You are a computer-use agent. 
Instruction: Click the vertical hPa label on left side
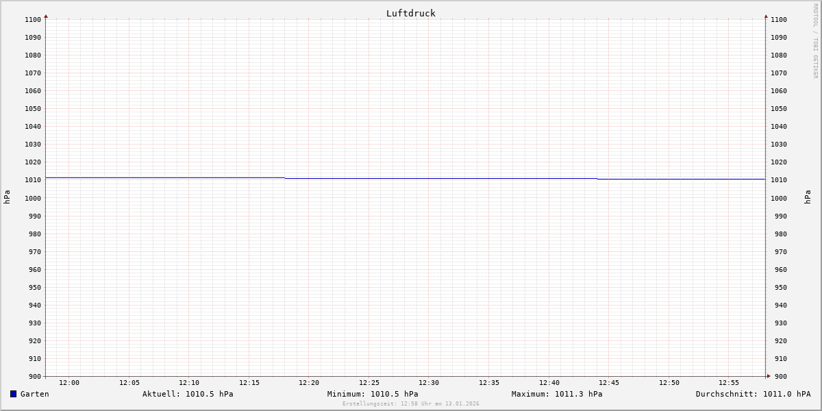(7, 197)
